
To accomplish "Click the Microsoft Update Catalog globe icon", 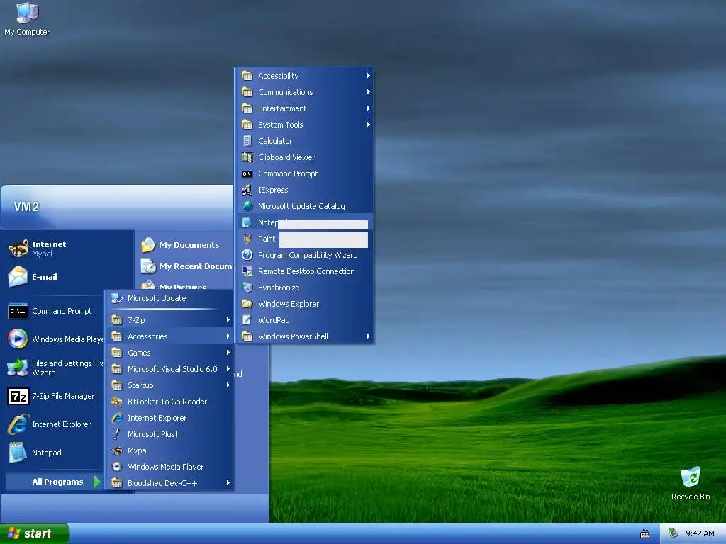I will click(x=247, y=206).
